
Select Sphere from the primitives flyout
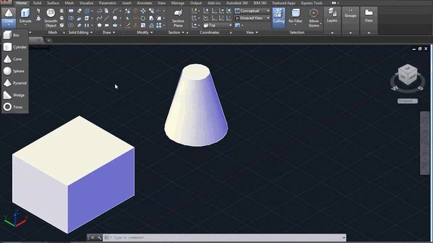click(15, 71)
